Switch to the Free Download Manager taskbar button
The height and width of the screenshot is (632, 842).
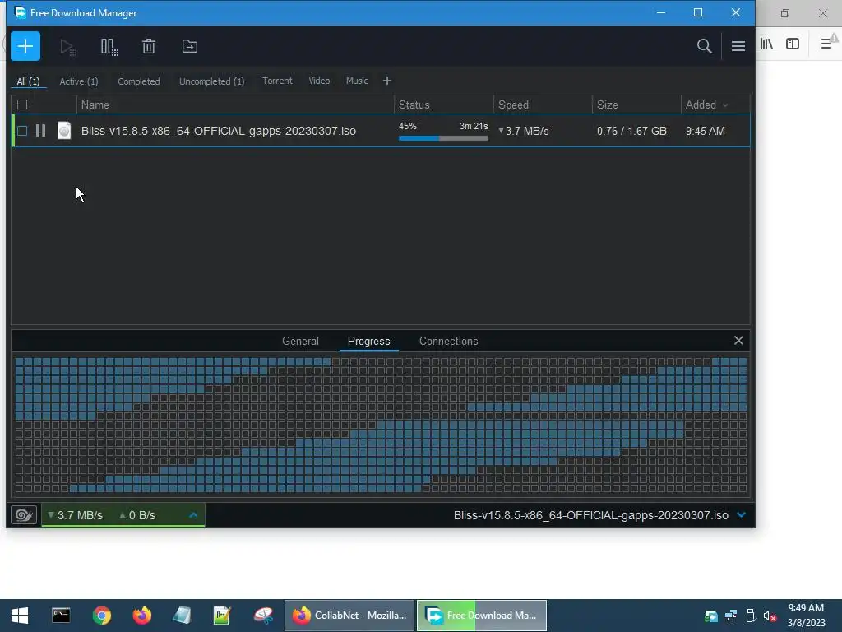coord(482,616)
